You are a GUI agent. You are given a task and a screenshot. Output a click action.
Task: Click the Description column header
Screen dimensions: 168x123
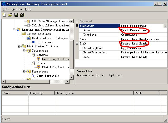pos(94,93)
